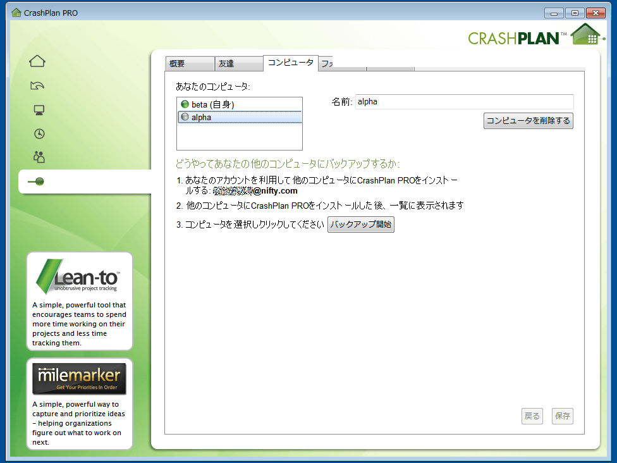Click the あなたのコンピュータ: label

pyautogui.click(x=213, y=87)
